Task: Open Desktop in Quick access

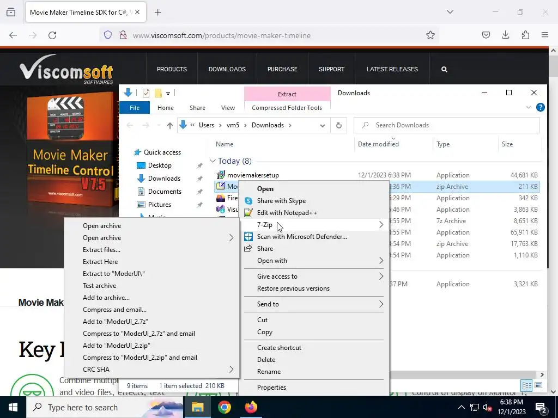Action: click(160, 165)
